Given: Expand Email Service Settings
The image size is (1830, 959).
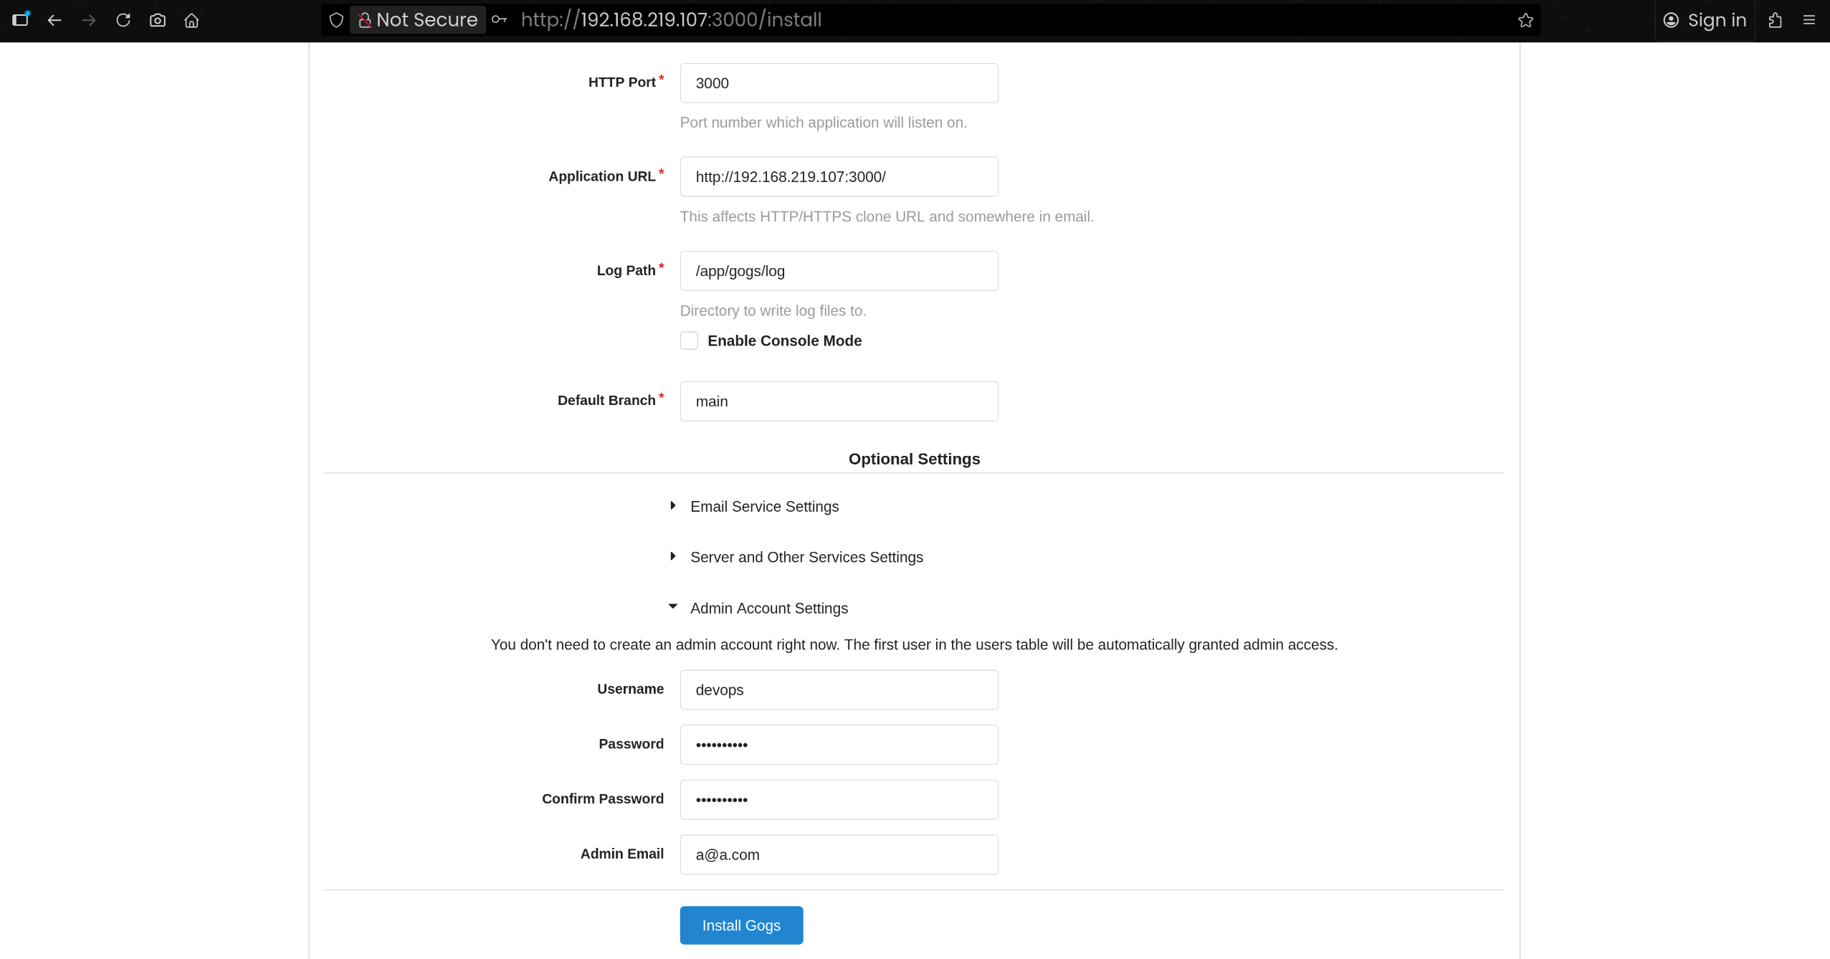Looking at the screenshot, I should point(763,507).
